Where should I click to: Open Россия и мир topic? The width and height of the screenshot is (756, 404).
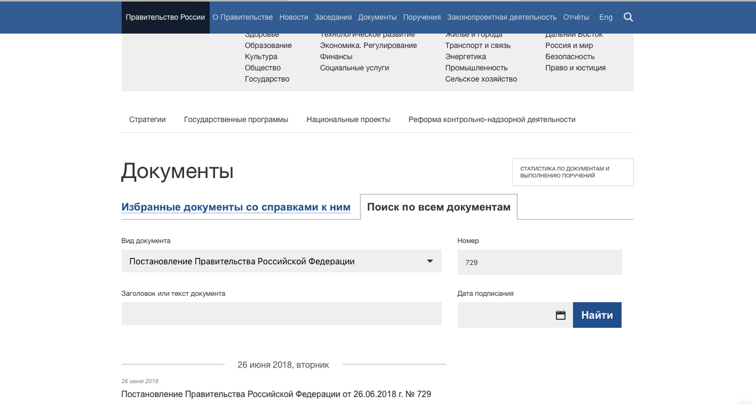[569, 45]
